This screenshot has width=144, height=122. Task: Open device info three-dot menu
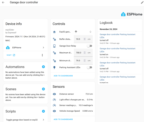click(x=42, y=55)
